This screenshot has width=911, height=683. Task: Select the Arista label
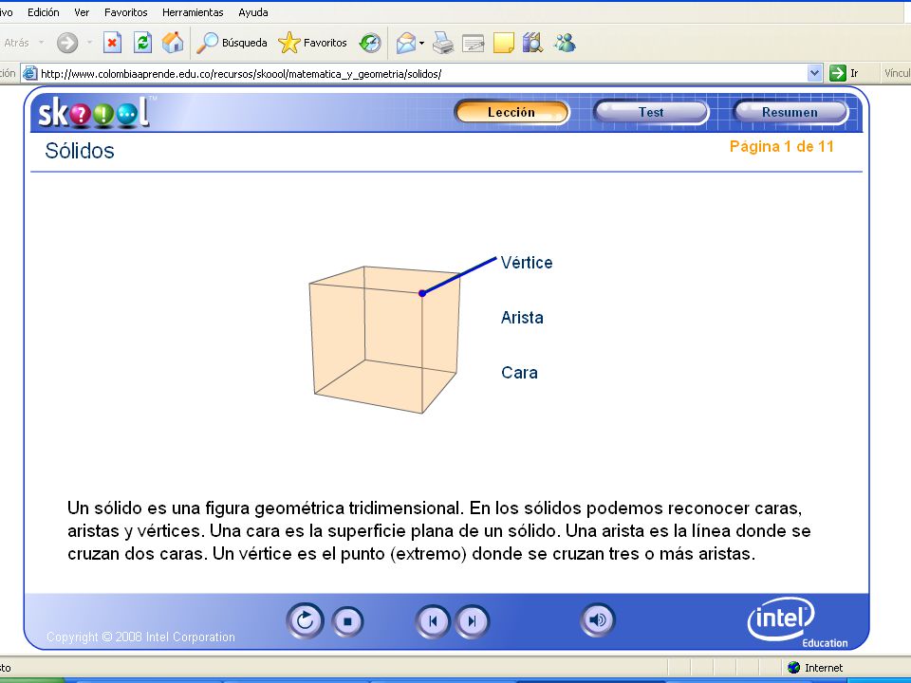[522, 318]
